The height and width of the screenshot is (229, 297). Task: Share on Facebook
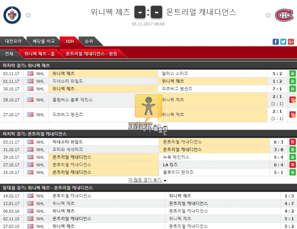pos(276,42)
